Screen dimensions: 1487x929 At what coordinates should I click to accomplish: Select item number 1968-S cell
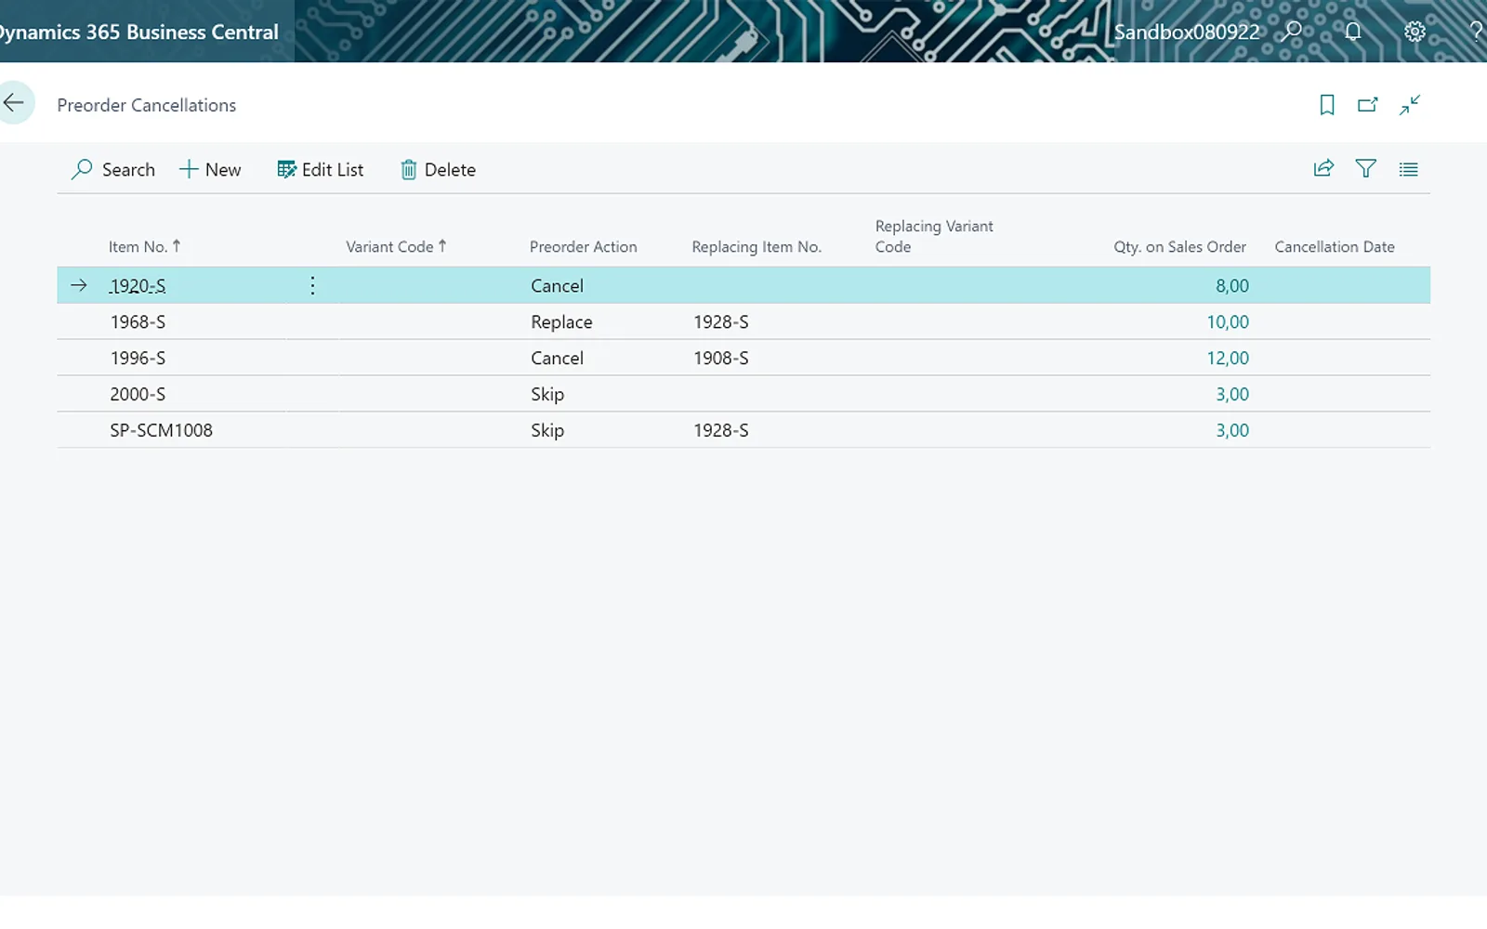tap(138, 321)
